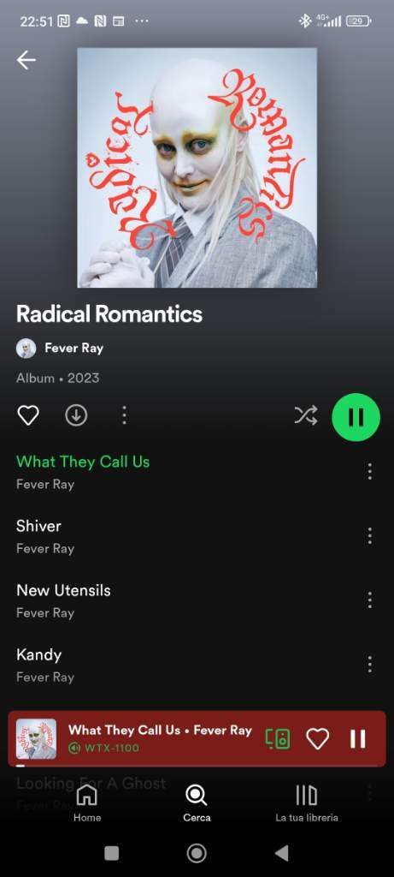Open album options three-dot menu
Viewport: 394px width, 877px height.
(124, 415)
